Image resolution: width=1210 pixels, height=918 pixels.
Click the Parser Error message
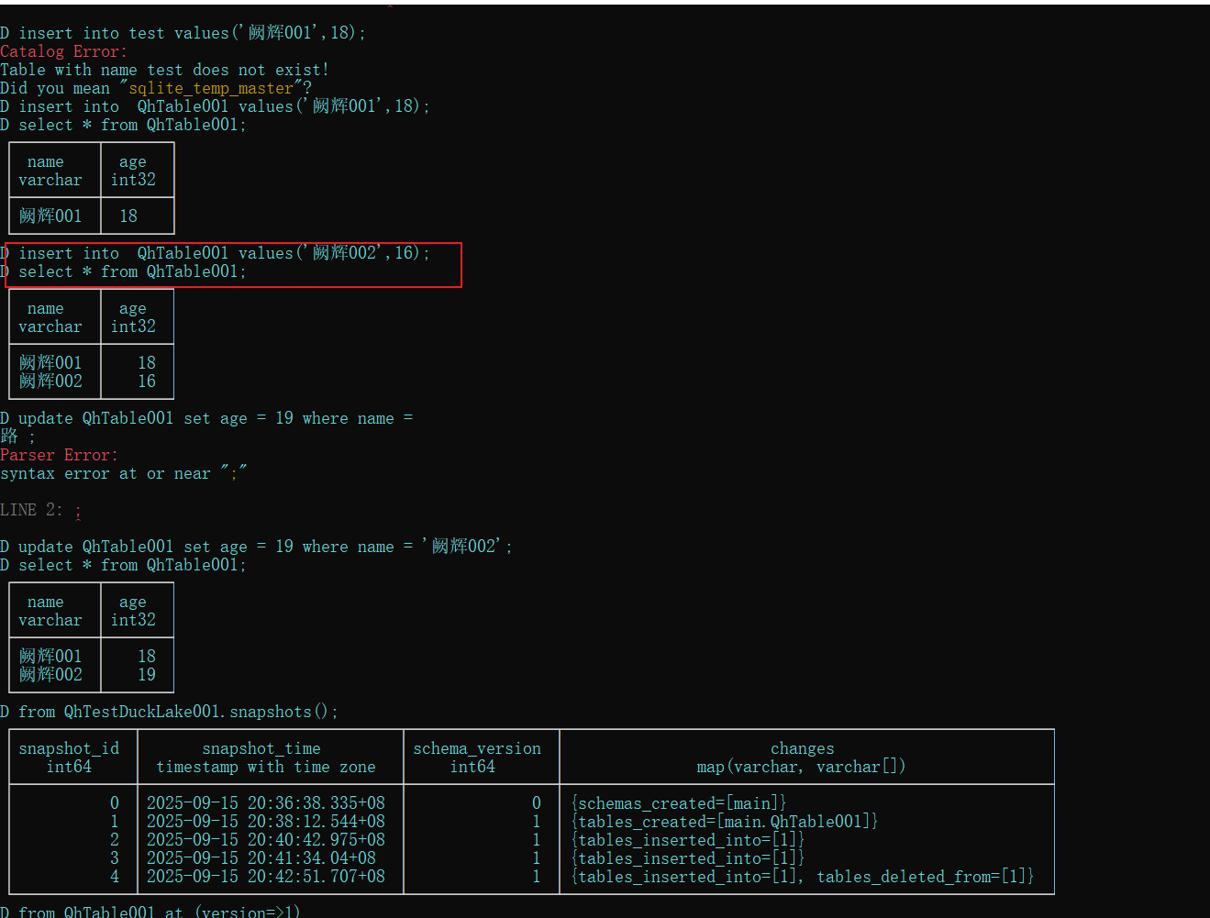pyautogui.click(x=59, y=455)
